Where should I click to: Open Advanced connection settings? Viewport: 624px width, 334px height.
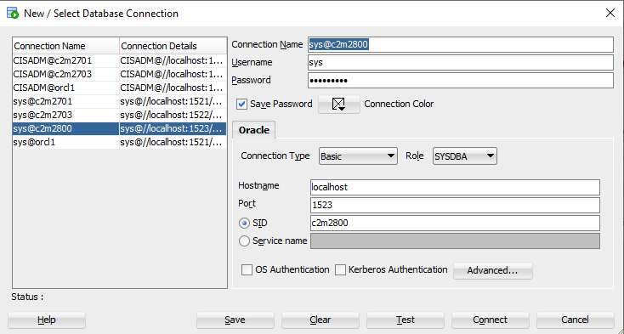tap(493, 271)
